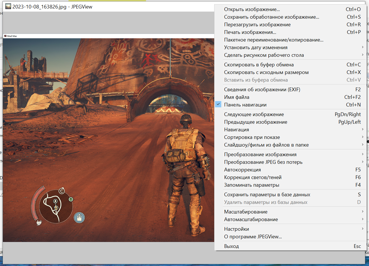Open 'Преобразование JPEG без потерь' submenu

(290, 162)
